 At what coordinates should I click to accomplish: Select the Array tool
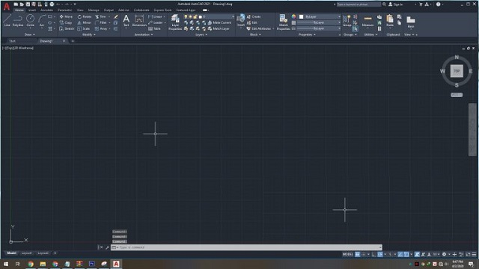[x=102, y=28]
